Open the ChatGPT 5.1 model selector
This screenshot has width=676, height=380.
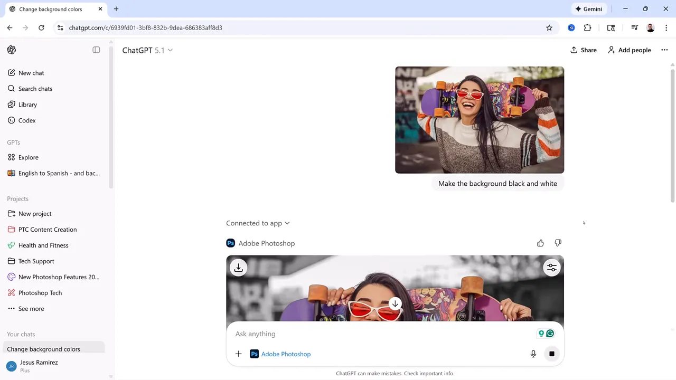147,50
